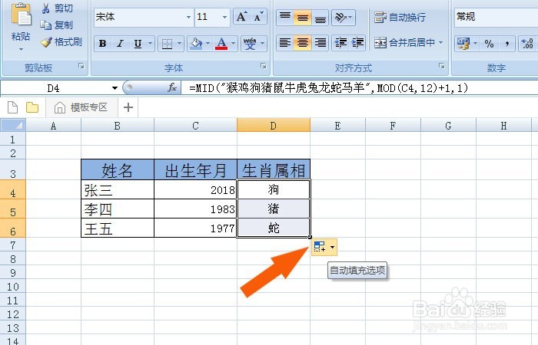The height and width of the screenshot is (345, 538).
Task: Open underline style dropdown arrow
Action: 151,44
